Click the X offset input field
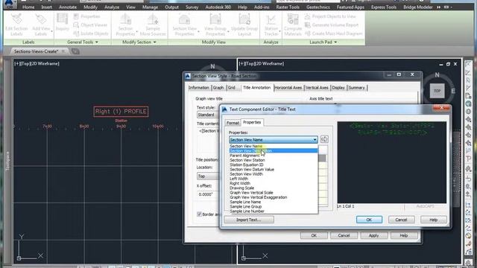The width and height of the screenshot is (477, 268). click(x=208, y=194)
